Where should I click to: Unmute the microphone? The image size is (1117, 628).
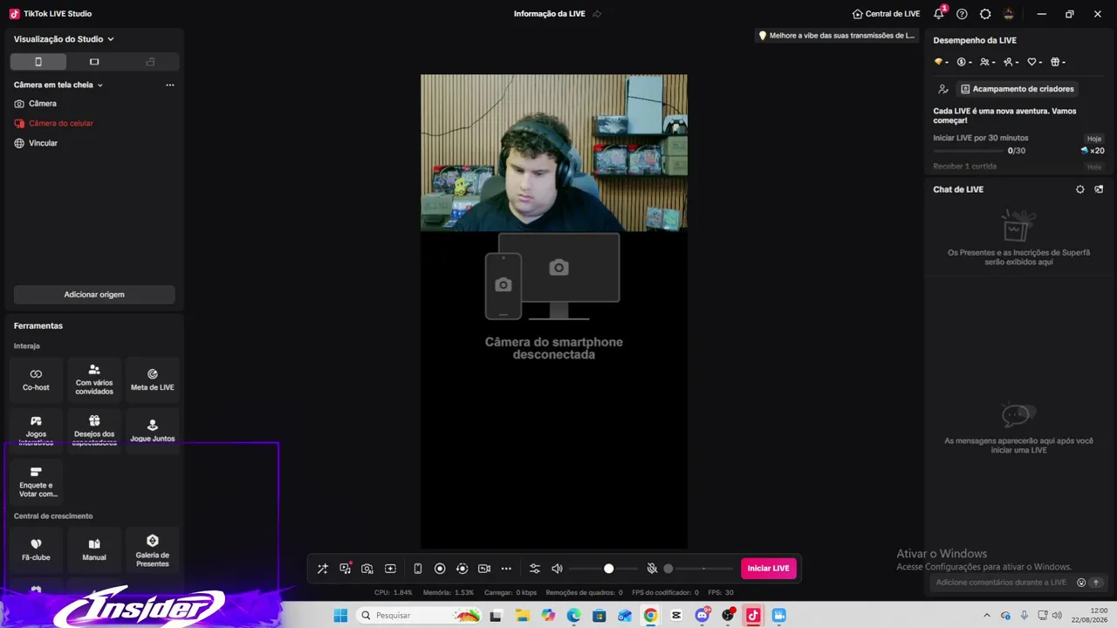point(652,569)
